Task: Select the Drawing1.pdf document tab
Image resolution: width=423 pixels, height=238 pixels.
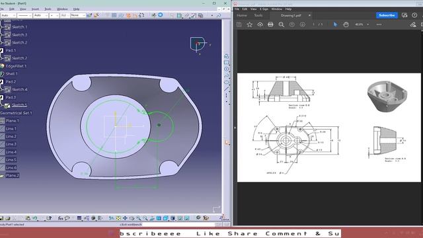Action: click(x=291, y=15)
